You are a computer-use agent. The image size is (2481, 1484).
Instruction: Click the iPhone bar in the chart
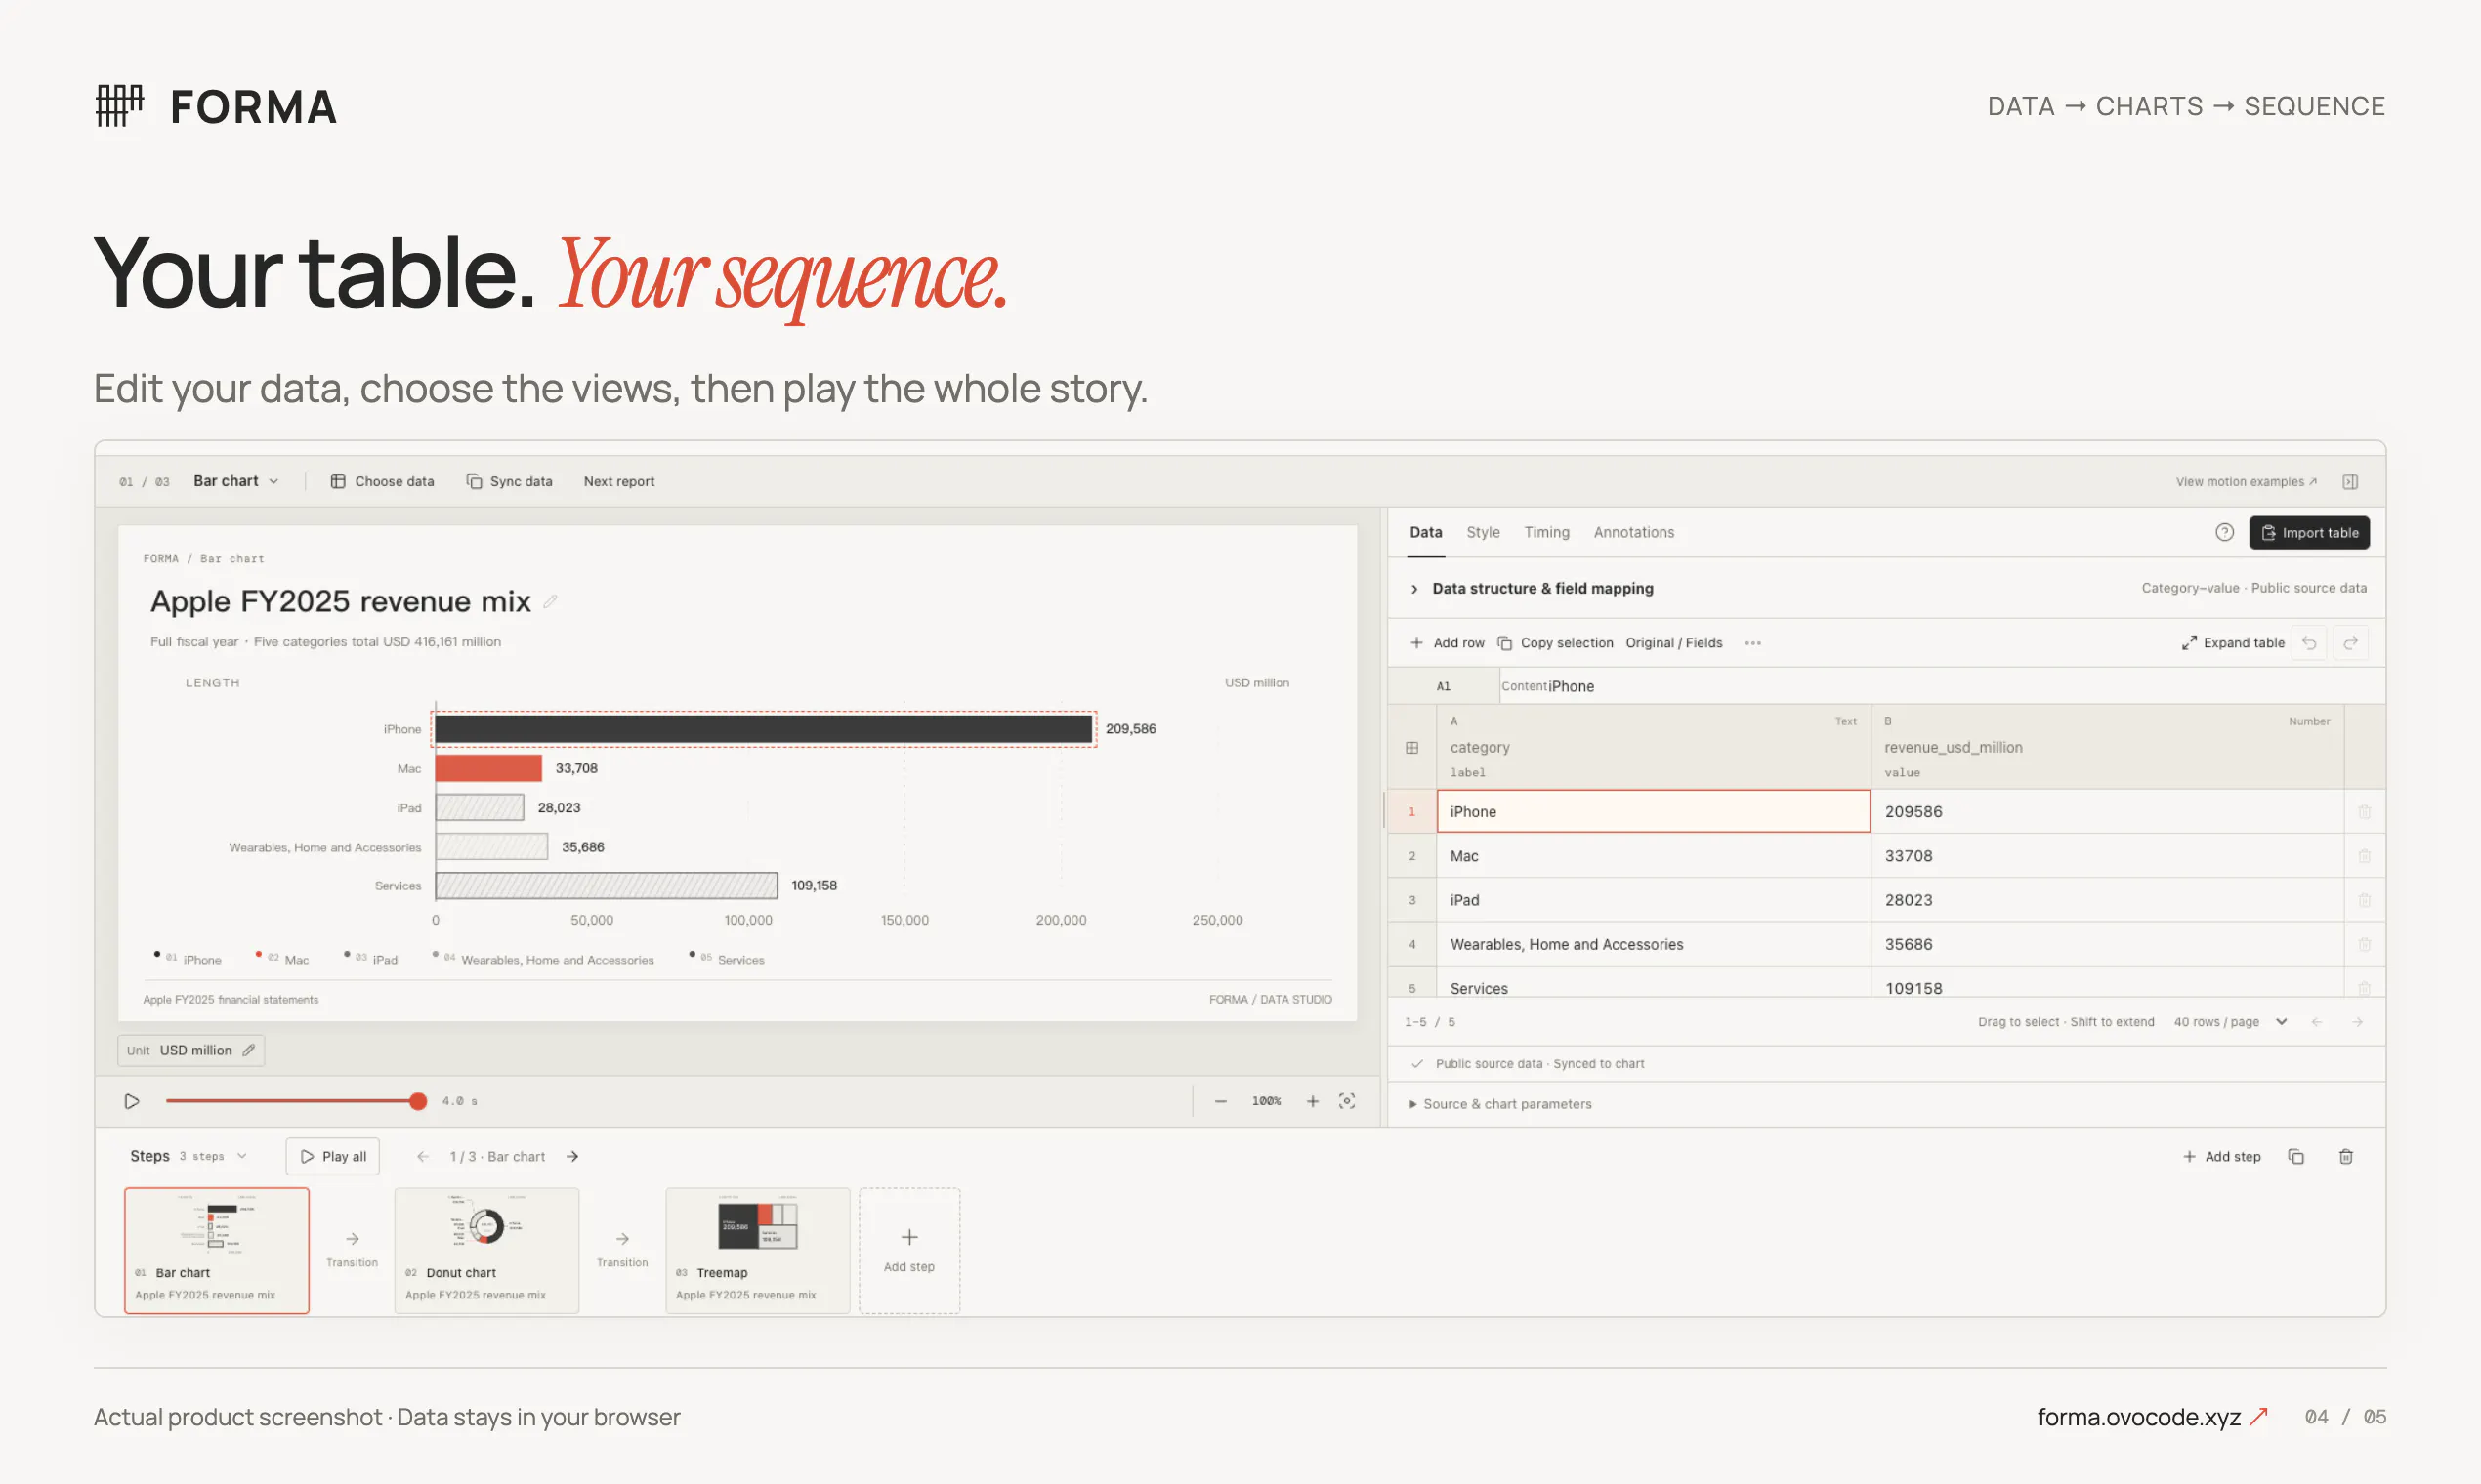pyautogui.click(x=763, y=729)
